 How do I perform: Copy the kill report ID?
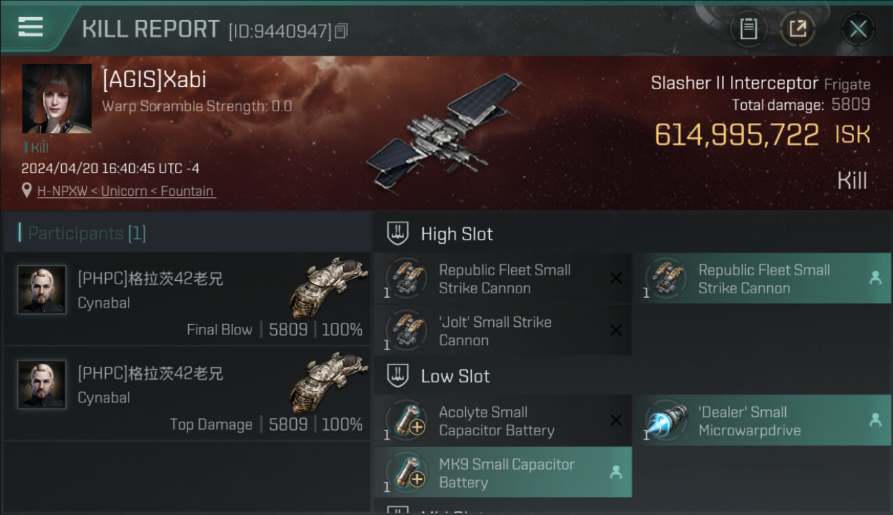(341, 30)
